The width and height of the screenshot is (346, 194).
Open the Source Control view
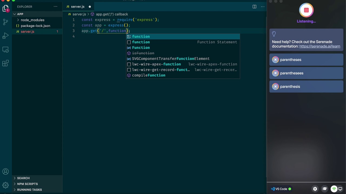point(5,22)
